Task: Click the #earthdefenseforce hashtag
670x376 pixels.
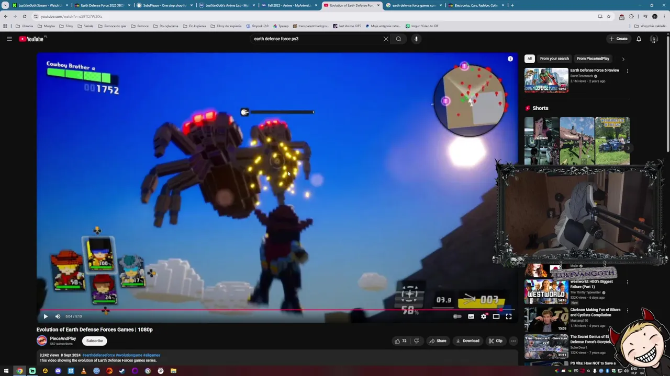Action: (98, 355)
